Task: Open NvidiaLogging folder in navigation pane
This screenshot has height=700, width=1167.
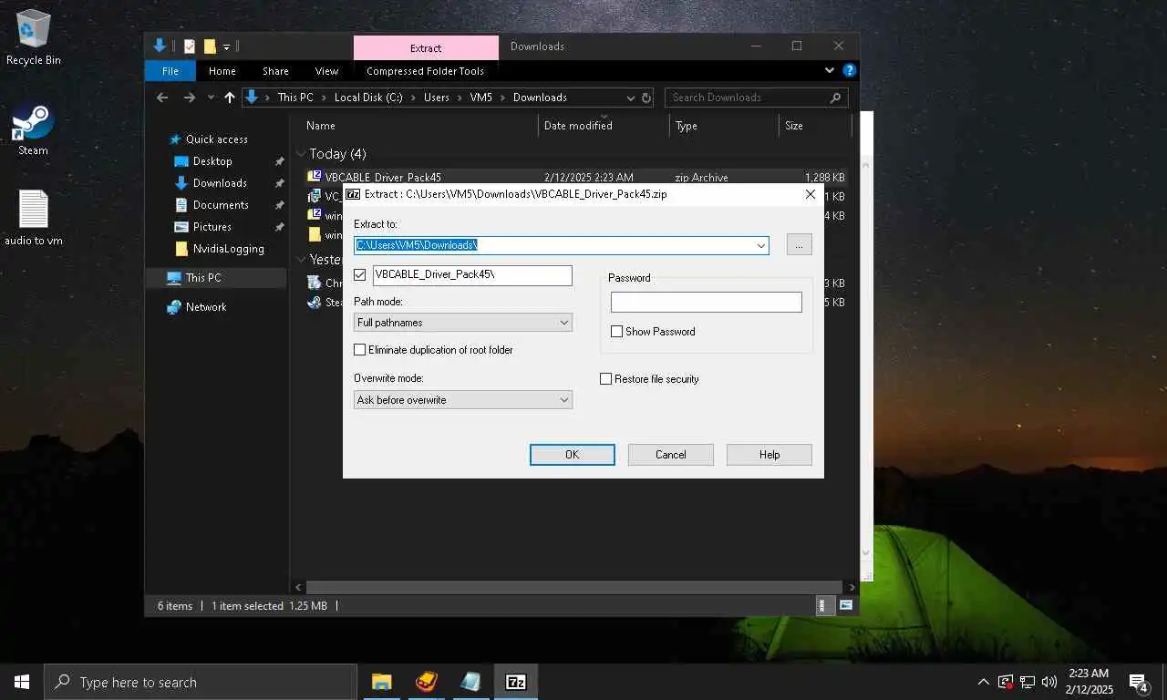Action: (x=229, y=249)
